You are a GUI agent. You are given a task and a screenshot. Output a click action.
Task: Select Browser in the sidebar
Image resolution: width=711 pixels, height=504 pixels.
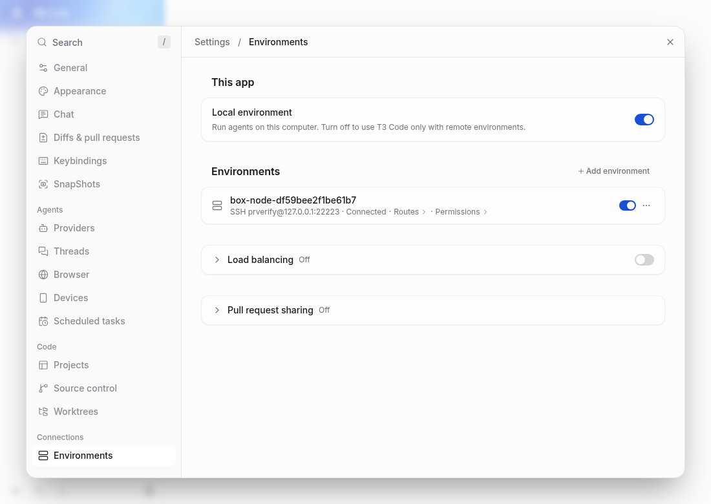point(103,275)
